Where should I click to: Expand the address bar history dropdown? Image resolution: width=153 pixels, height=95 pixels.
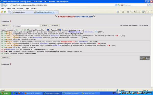(116, 5)
